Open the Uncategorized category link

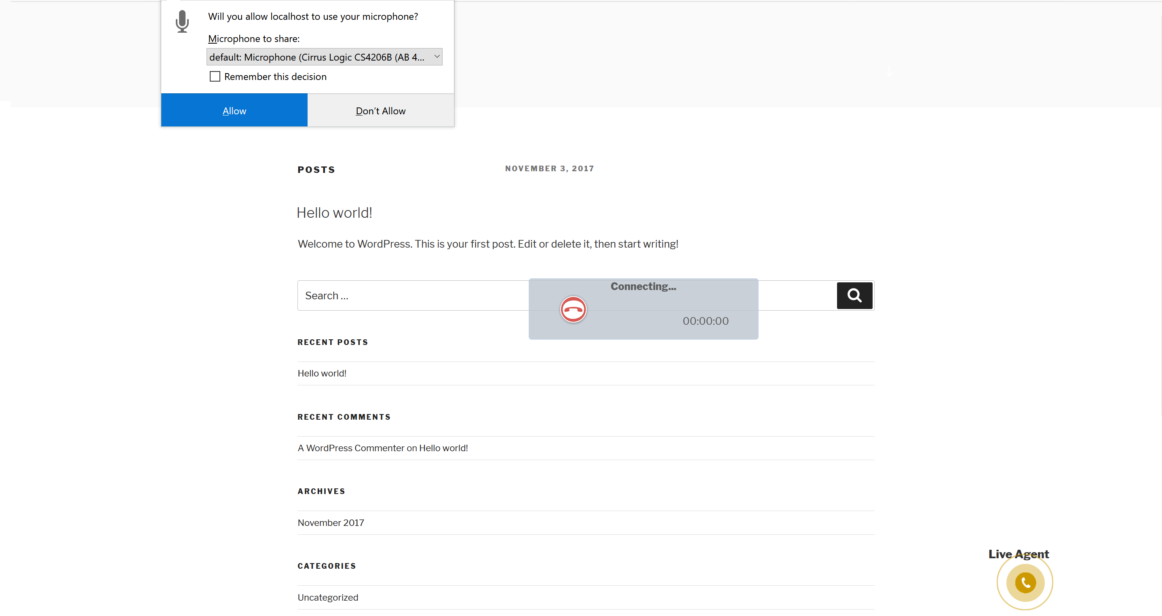tap(327, 597)
